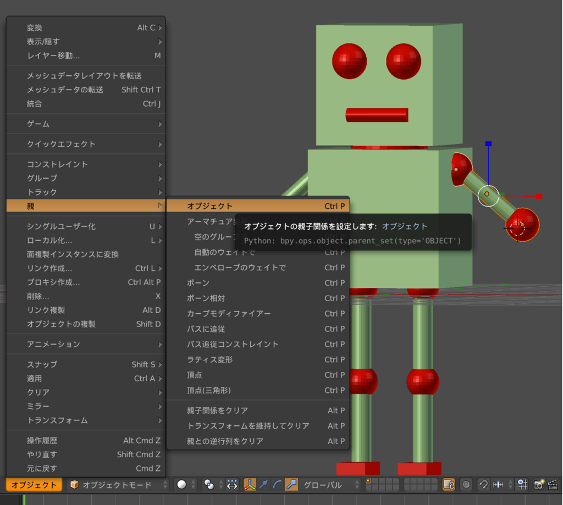Expand the クイックエフェクト submenu

coord(86,144)
